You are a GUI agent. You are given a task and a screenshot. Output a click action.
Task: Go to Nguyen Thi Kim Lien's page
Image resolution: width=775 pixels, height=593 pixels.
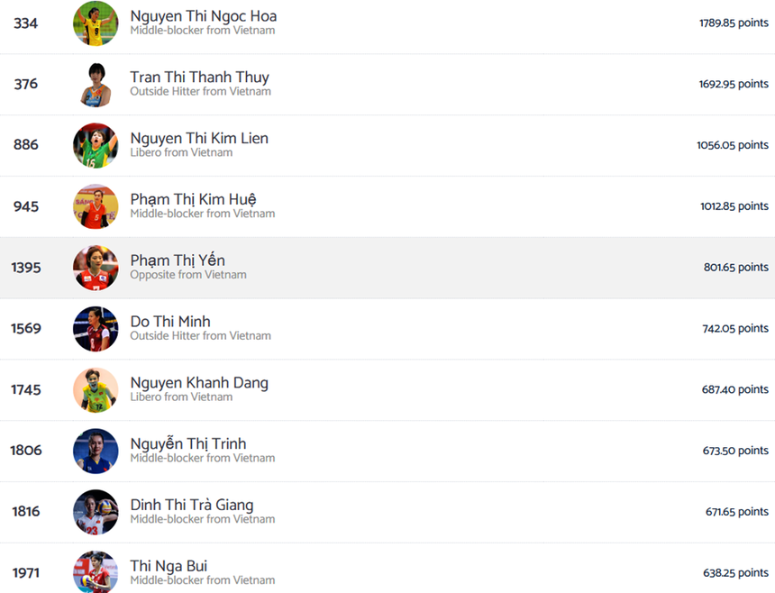tap(199, 139)
